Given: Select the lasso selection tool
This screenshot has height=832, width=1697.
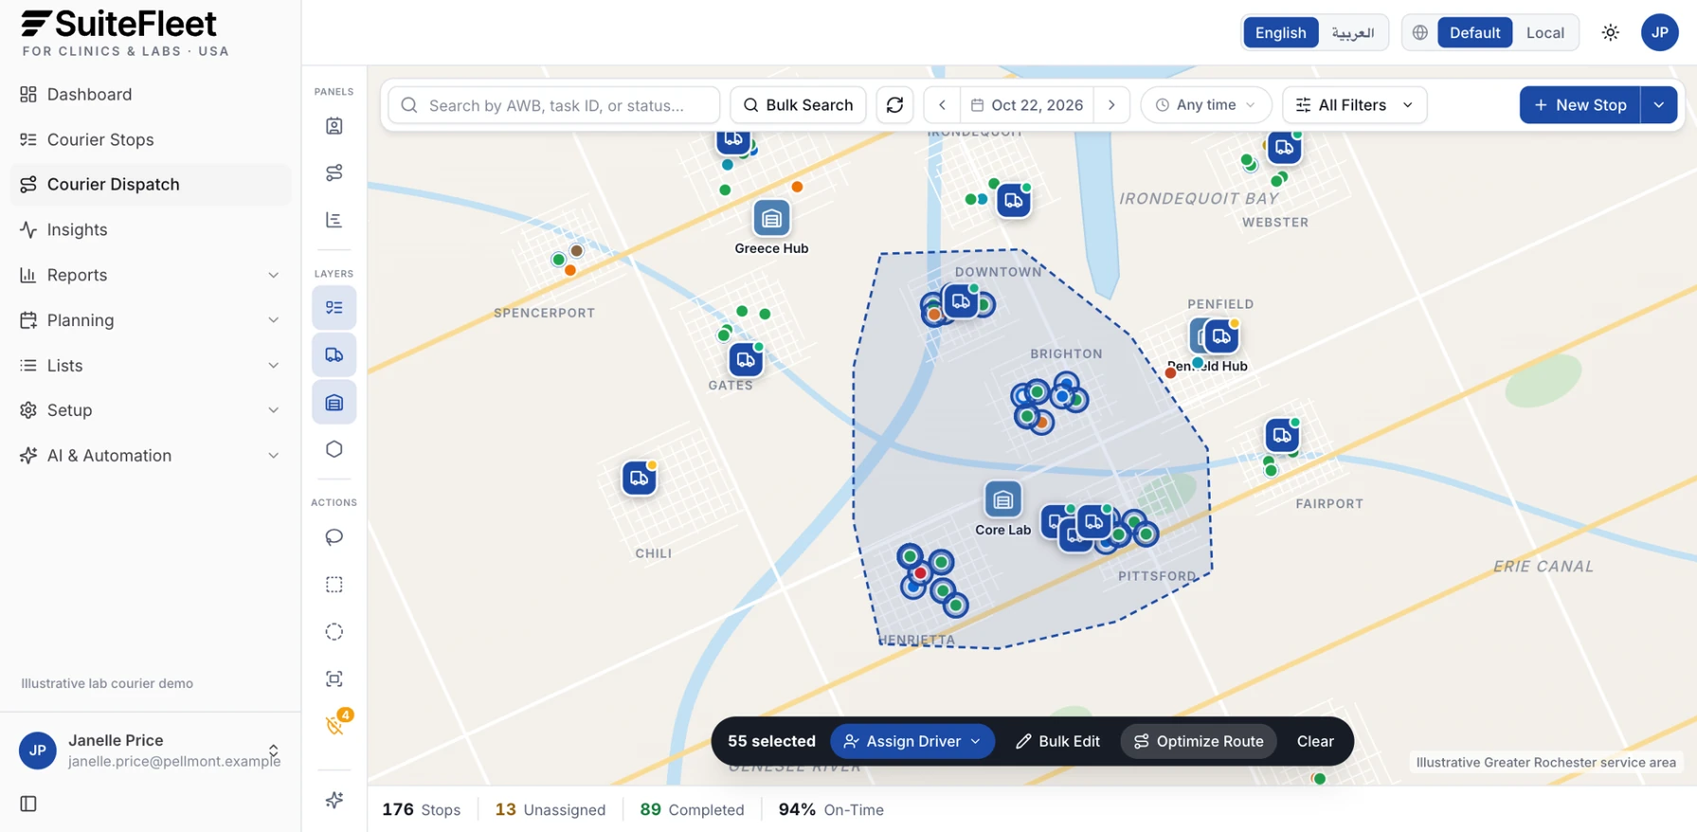Looking at the screenshot, I should [334, 537].
